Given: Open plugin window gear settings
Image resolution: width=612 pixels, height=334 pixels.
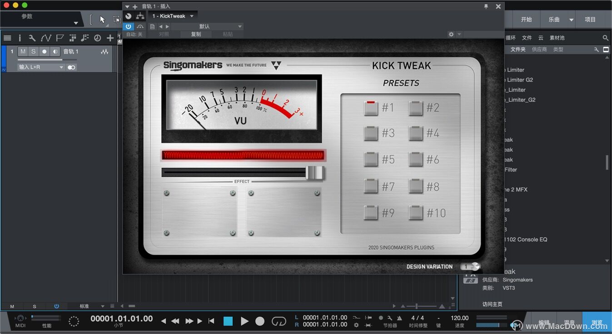Looking at the screenshot, I should pyautogui.click(x=451, y=34).
